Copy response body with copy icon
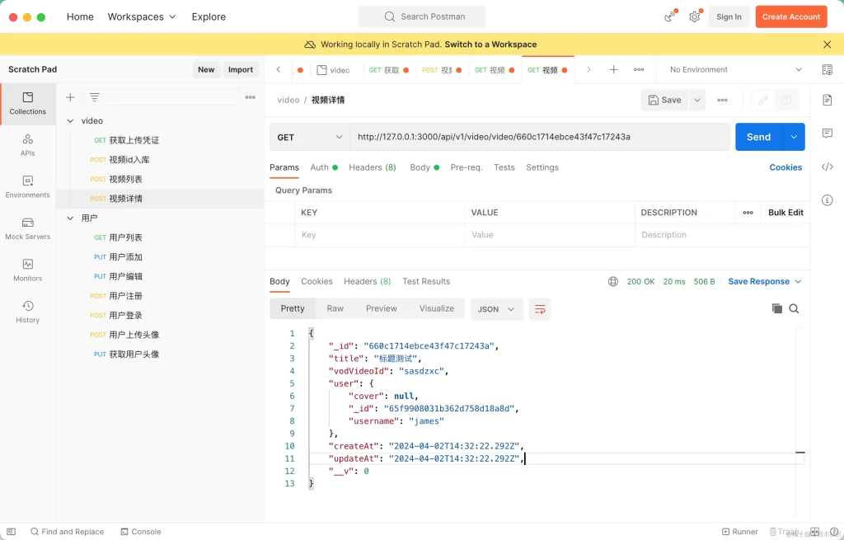 coord(776,308)
